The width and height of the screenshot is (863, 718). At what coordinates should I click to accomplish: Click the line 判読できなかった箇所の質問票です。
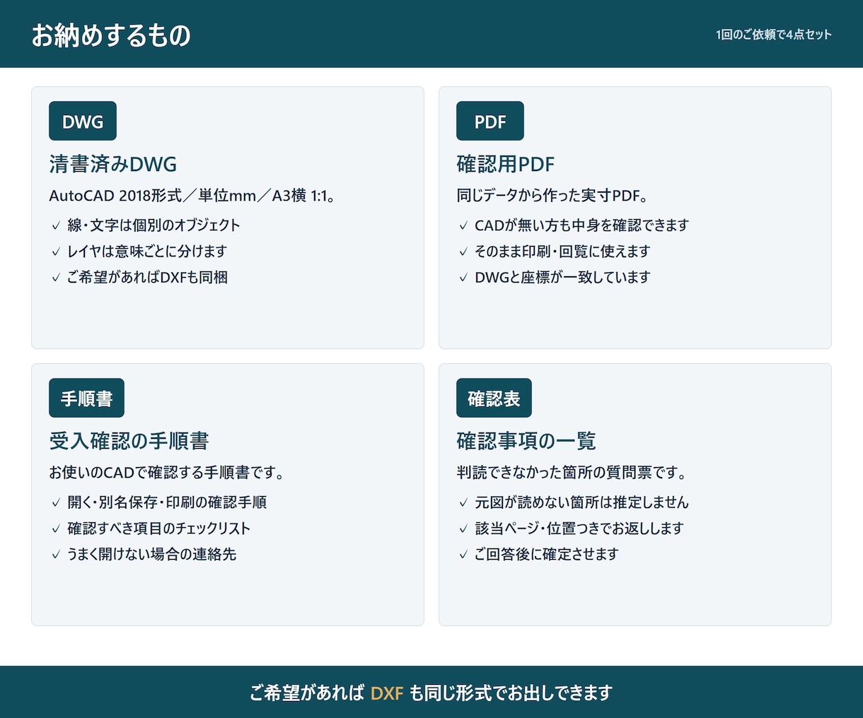572,473
